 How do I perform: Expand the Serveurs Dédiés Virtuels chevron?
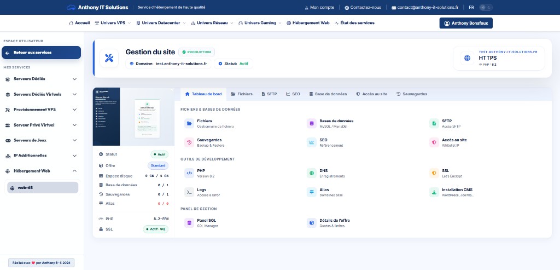click(74, 94)
